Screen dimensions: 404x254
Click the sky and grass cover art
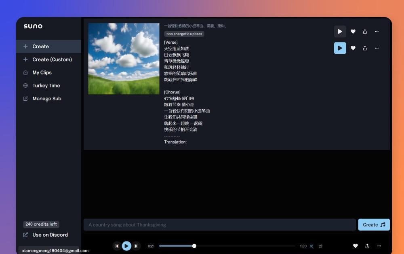(x=124, y=59)
